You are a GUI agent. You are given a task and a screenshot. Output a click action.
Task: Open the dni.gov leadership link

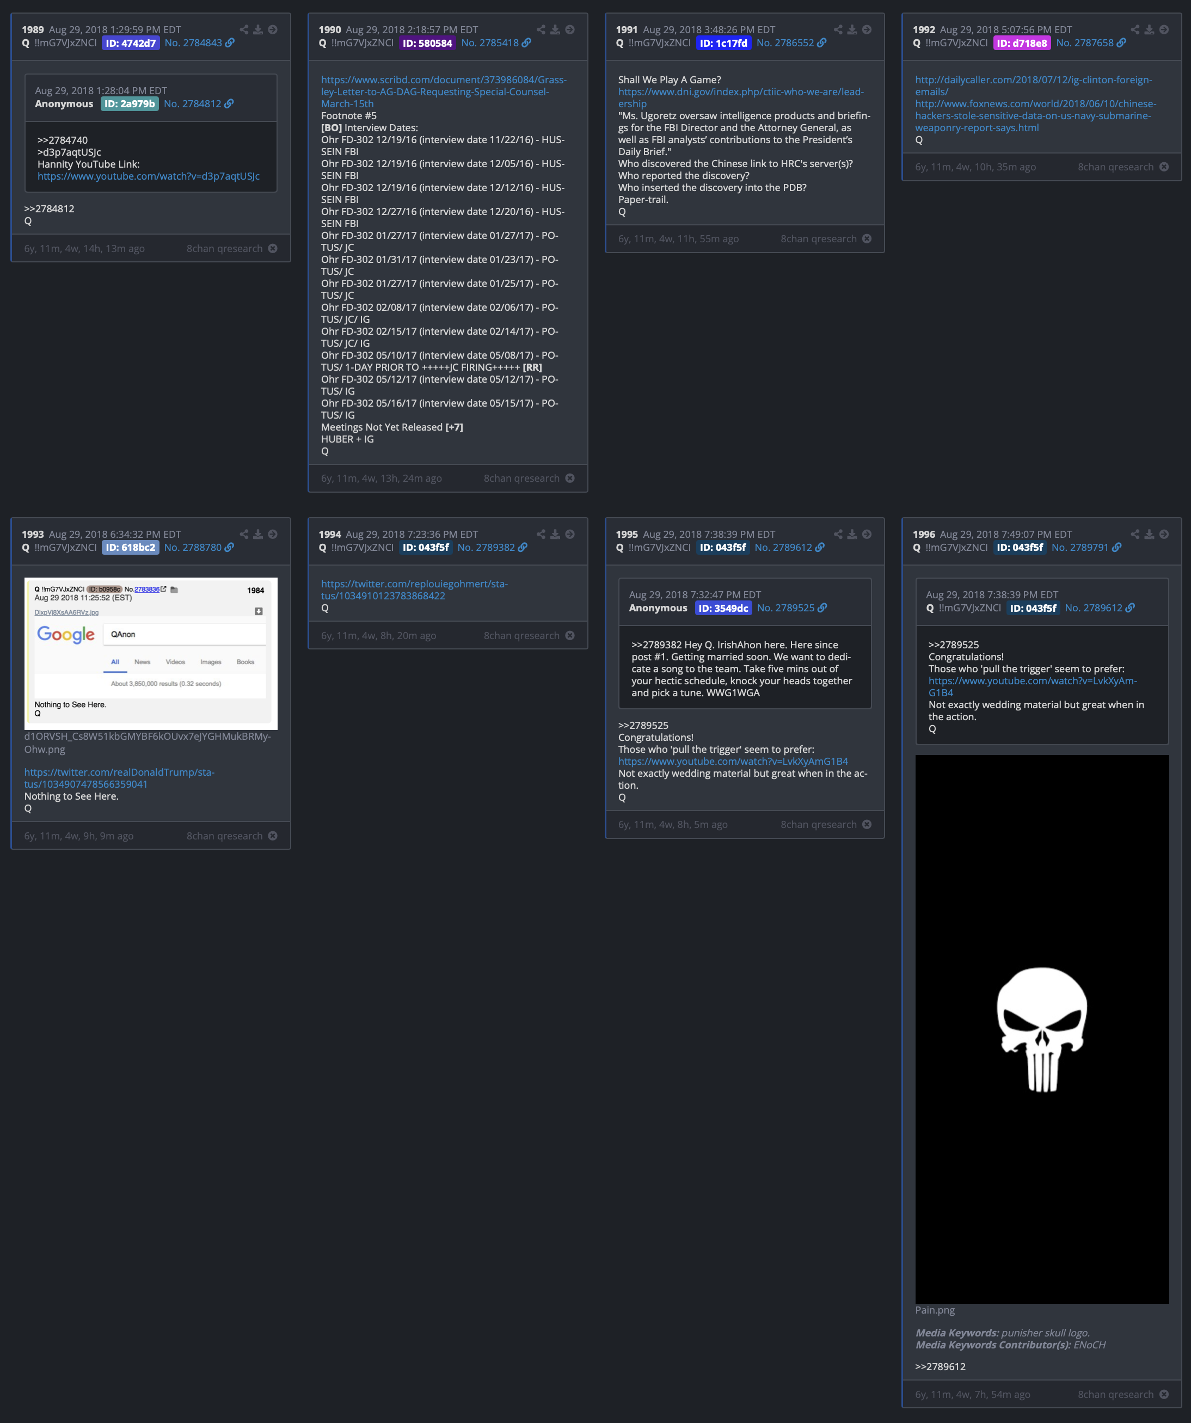pyautogui.click(x=740, y=97)
